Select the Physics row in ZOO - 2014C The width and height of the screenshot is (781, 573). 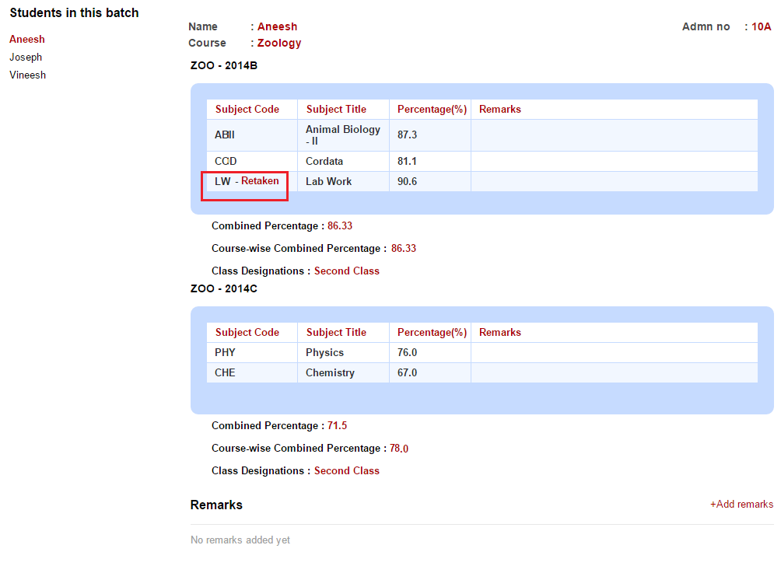[324, 352]
